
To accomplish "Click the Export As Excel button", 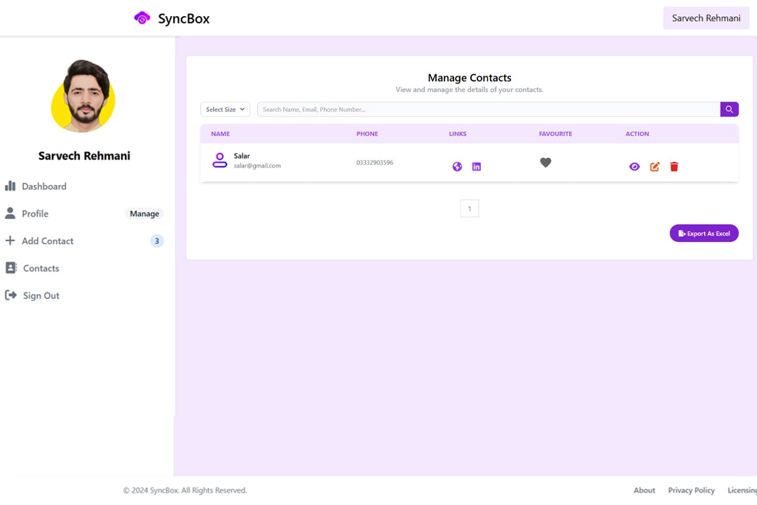I will click(704, 233).
